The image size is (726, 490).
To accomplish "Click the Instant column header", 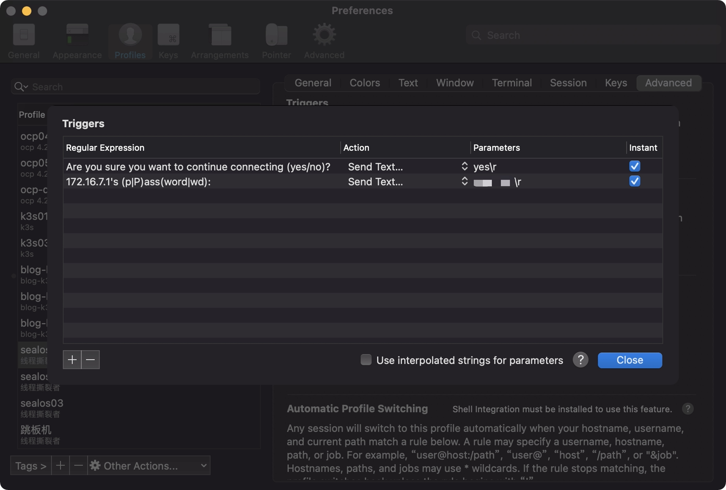I will click(644, 148).
